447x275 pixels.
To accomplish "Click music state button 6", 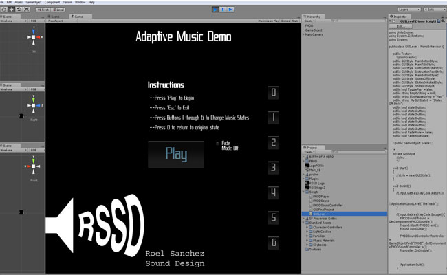I will pos(273,243).
